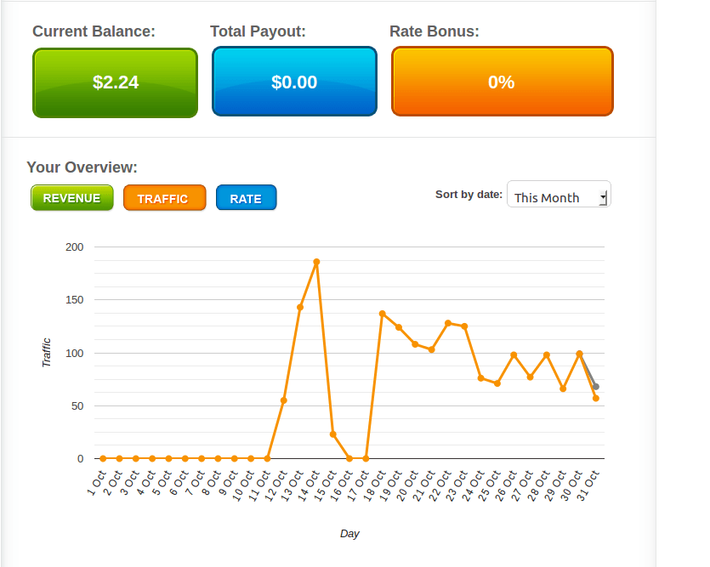Select the 18 Oct traffic data point
The height and width of the screenshot is (567, 710).
click(x=383, y=314)
